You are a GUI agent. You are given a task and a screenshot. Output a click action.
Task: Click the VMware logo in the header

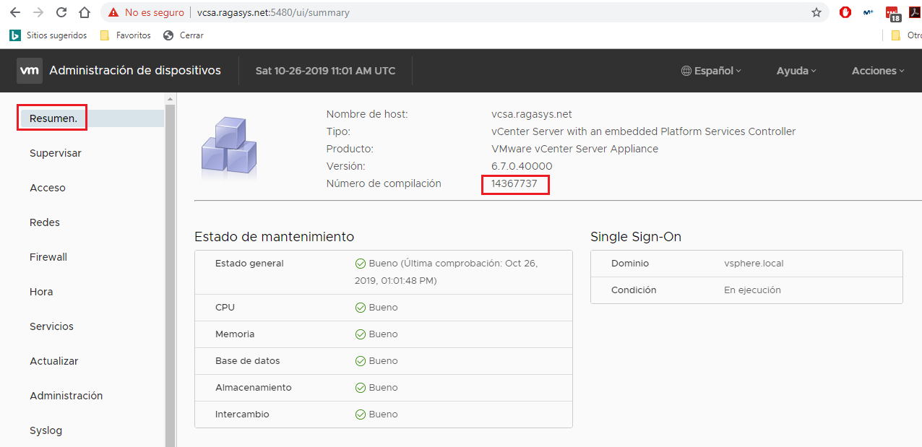(x=29, y=70)
